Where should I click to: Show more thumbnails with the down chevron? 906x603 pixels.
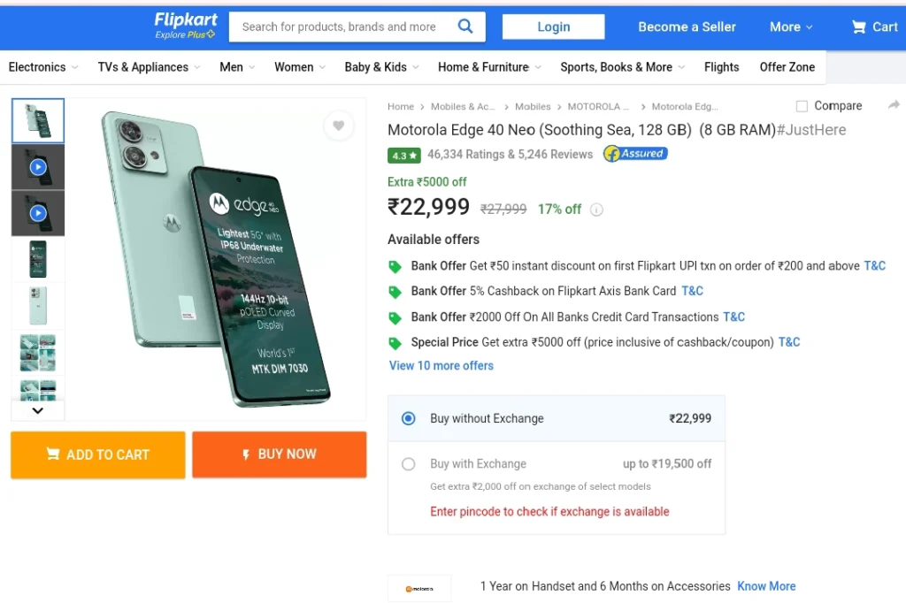point(37,410)
